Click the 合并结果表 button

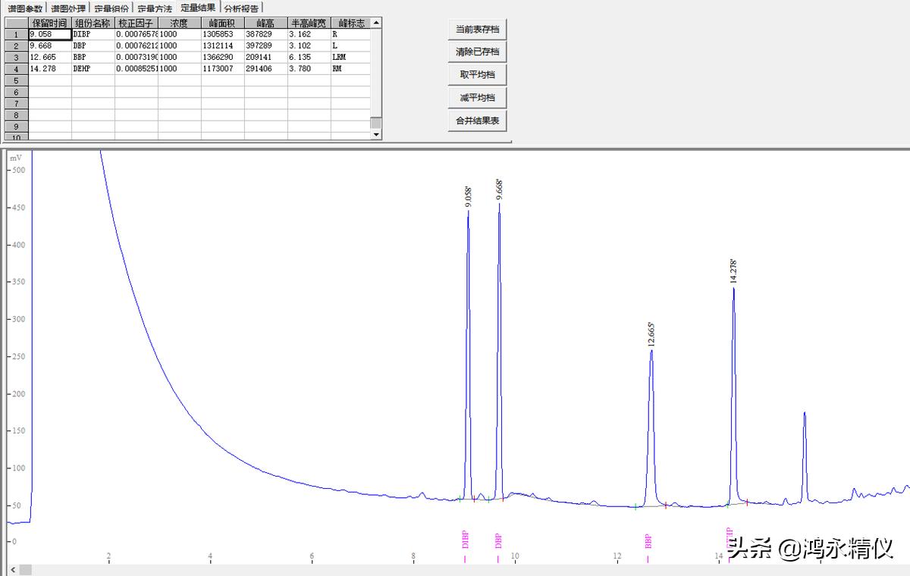pos(477,121)
